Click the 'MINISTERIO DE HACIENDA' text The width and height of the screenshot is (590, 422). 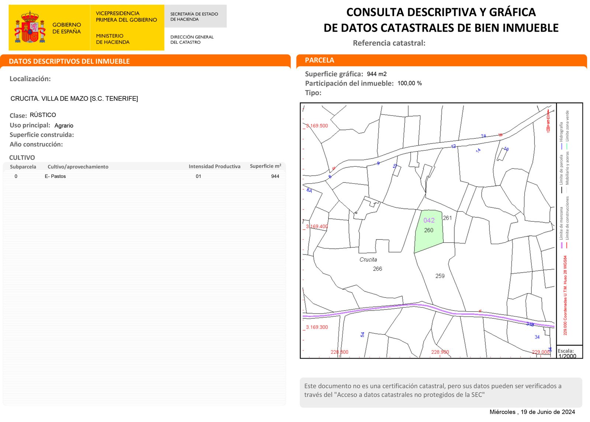(x=113, y=39)
